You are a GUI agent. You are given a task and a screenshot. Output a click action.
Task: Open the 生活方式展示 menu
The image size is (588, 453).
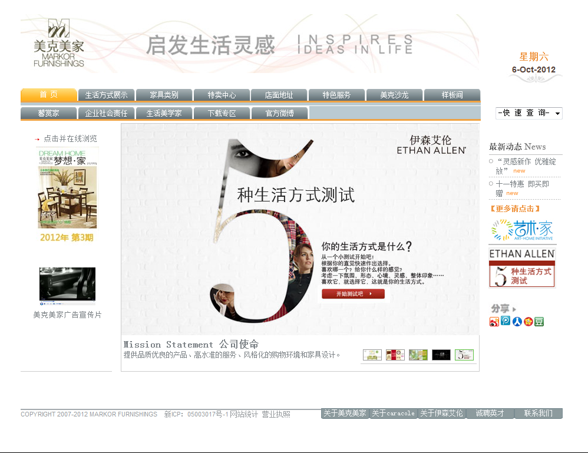coord(106,95)
